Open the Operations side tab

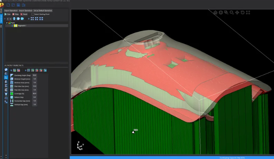click(1, 18)
